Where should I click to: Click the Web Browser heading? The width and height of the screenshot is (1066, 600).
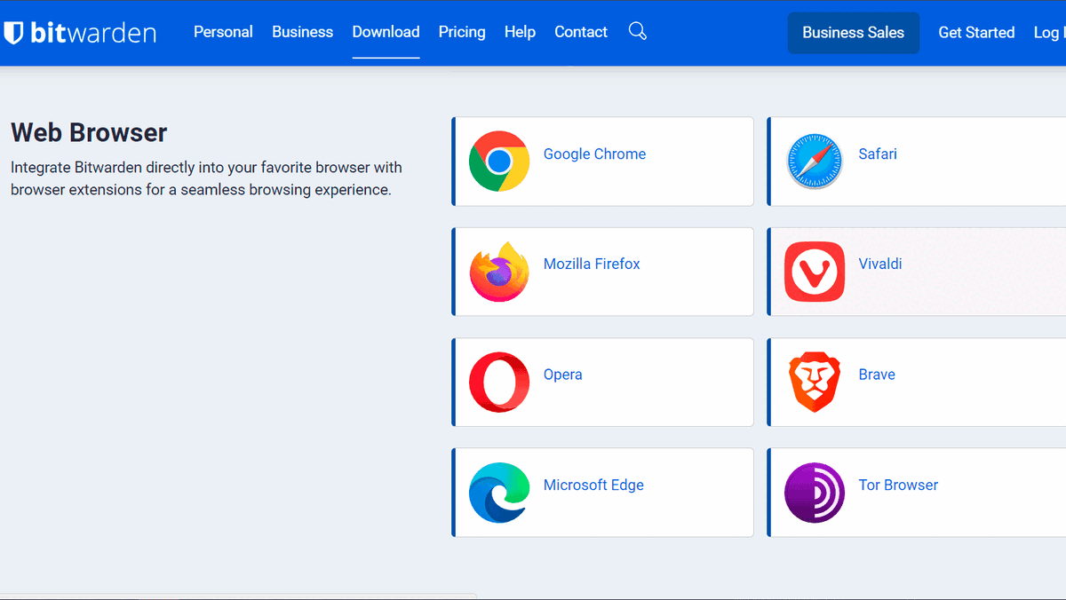pyautogui.click(x=89, y=132)
